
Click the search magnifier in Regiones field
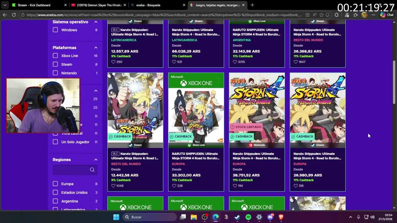[92, 170]
